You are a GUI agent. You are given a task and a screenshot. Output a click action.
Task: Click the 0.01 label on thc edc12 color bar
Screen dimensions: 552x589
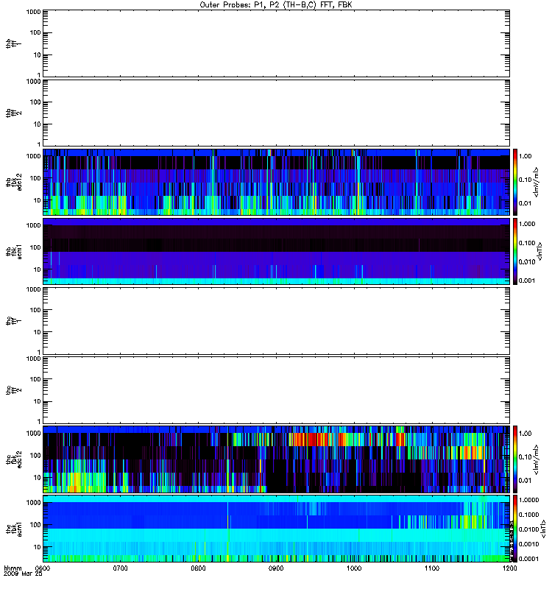[x=525, y=481]
